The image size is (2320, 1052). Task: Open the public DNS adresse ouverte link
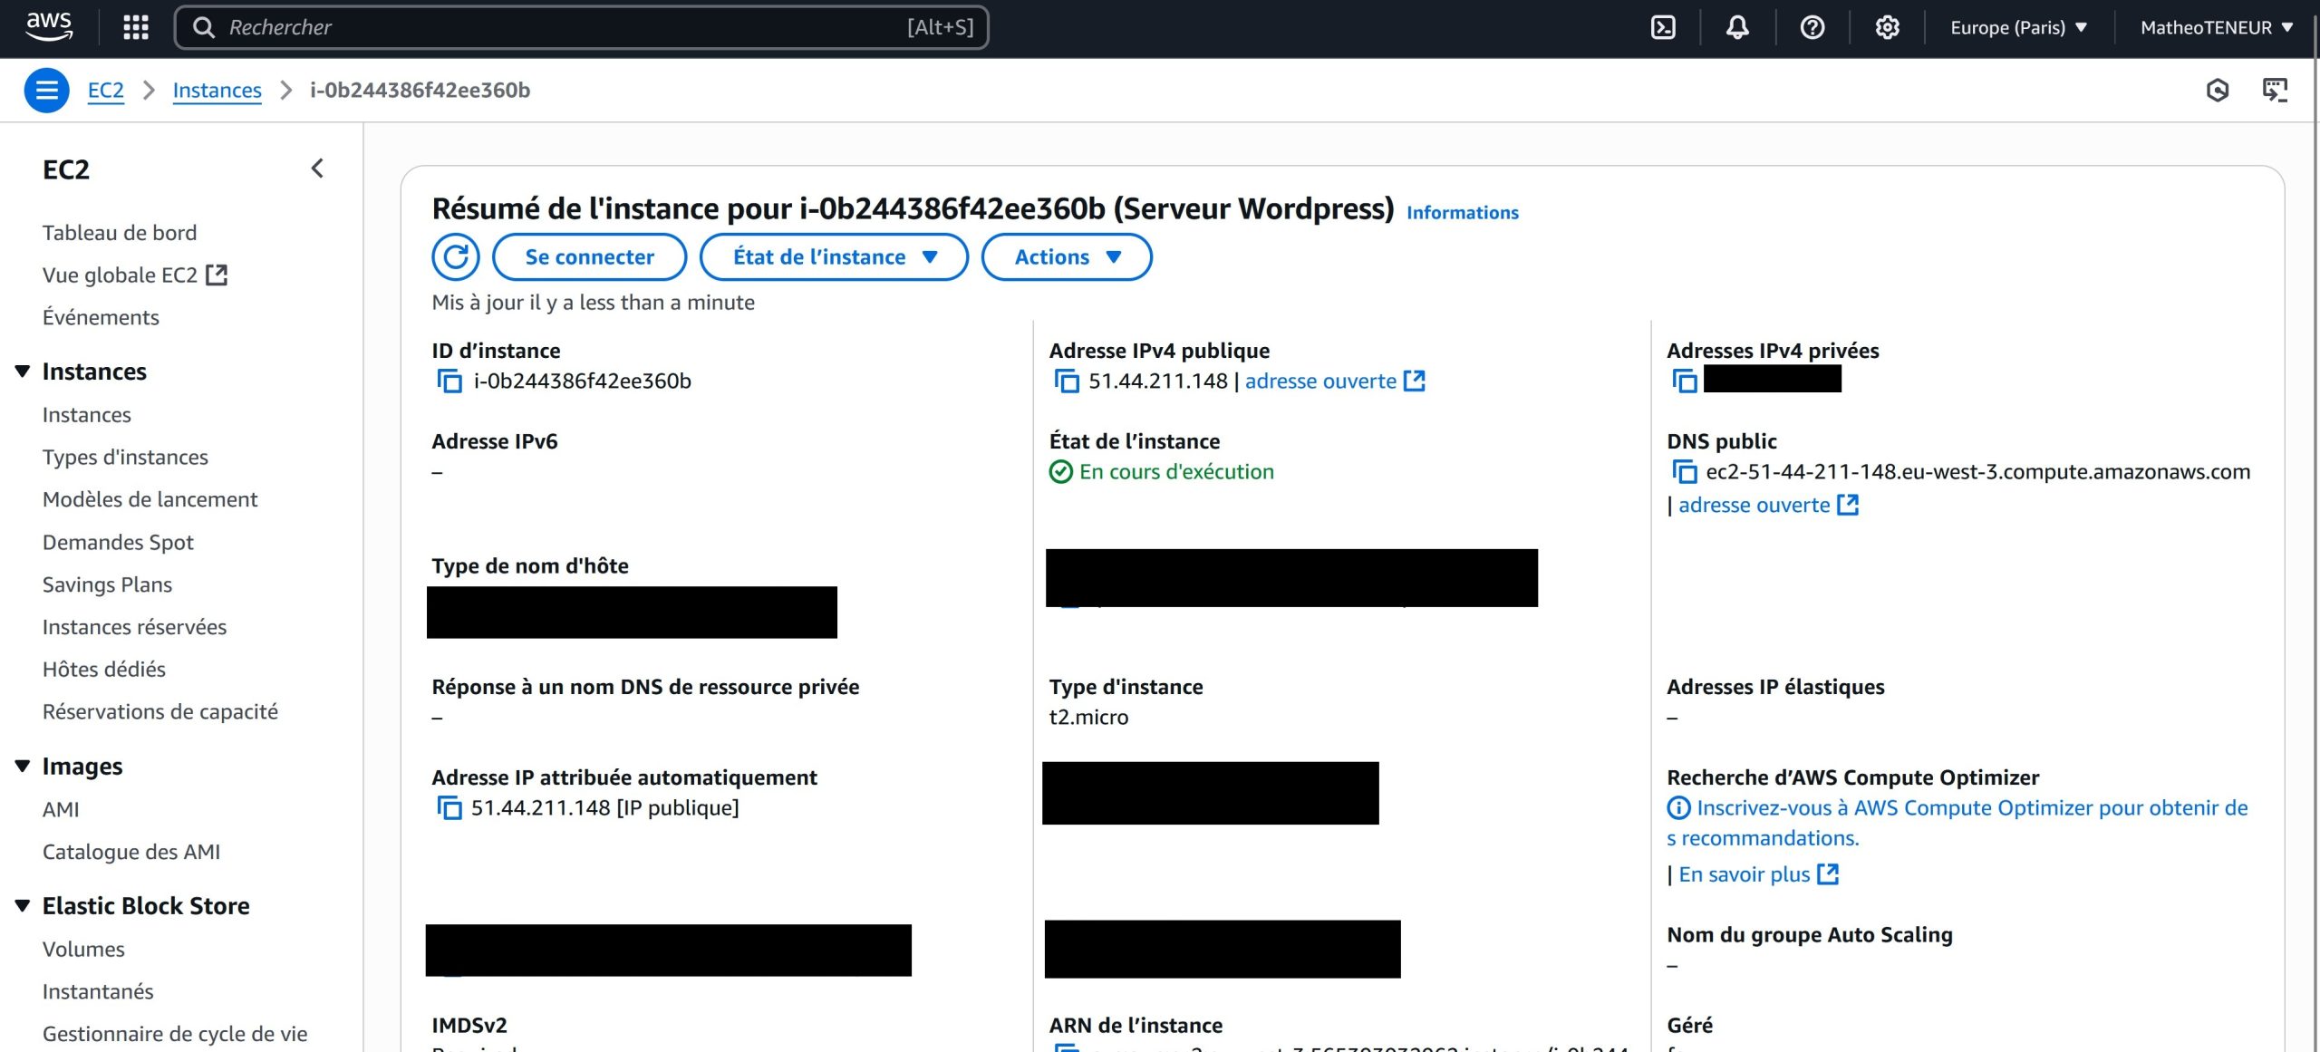(x=1754, y=505)
